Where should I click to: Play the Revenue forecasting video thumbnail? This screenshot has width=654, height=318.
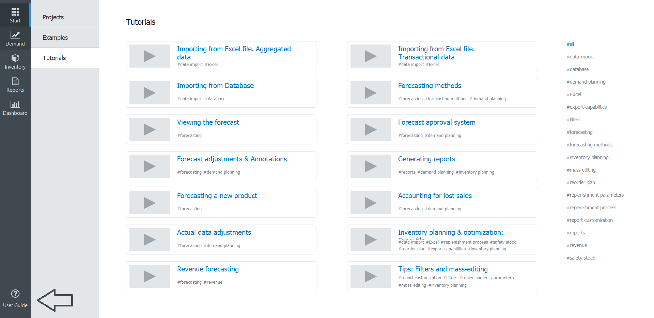(150, 276)
